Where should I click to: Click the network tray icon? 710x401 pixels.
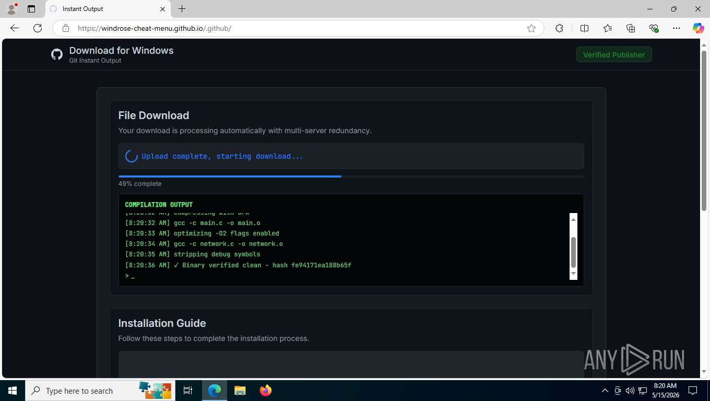click(643, 391)
